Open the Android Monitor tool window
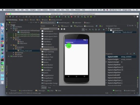This screenshot has width=140, height=105. 26,91
